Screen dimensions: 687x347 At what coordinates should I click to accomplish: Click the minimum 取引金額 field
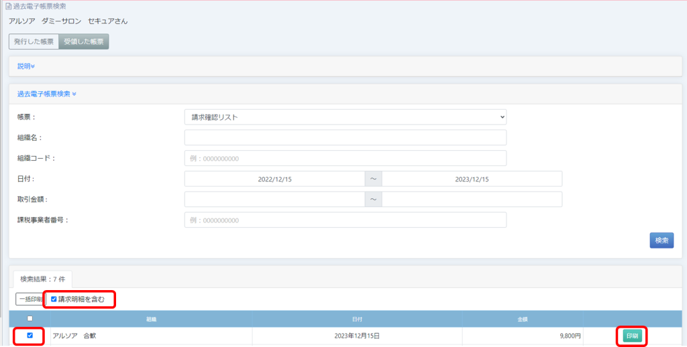pos(274,200)
